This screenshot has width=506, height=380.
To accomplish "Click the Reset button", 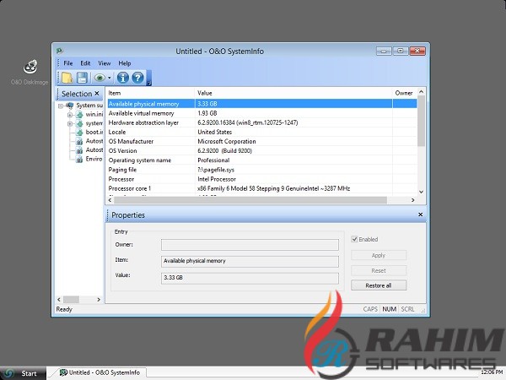I will 379,270.
